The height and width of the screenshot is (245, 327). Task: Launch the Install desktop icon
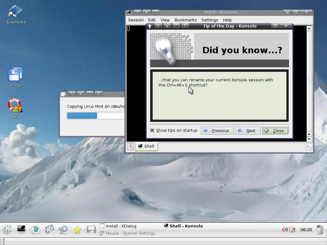click(x=15, y=77)
